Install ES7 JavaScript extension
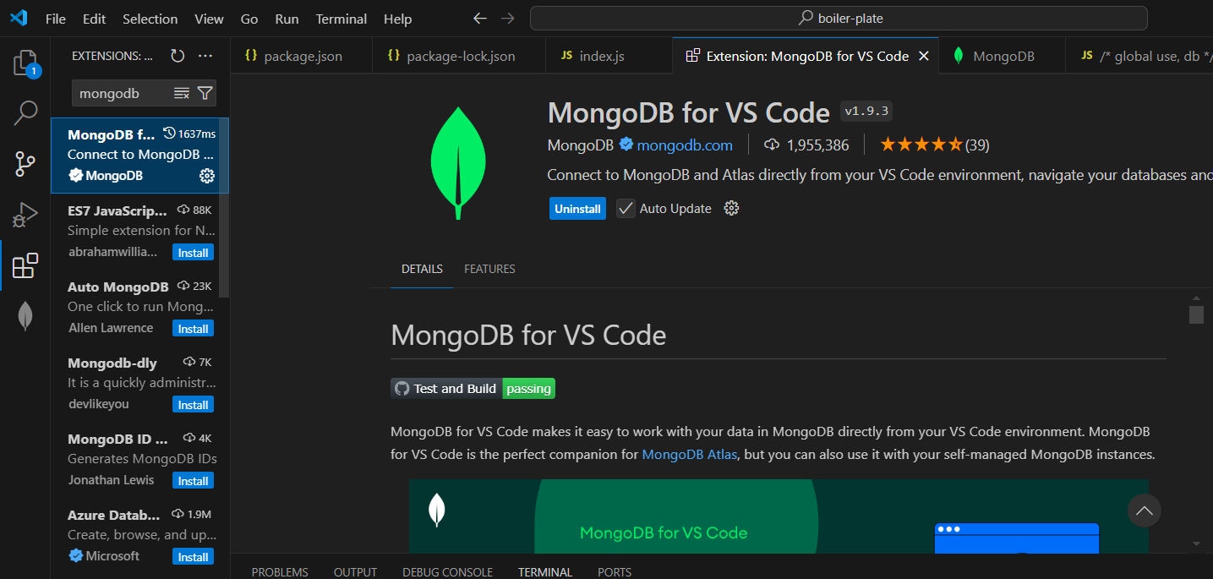This screenshot has height=579, width=1213. (x=193, y=253)
